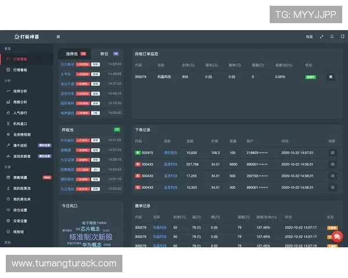Toggle the hamburger sidebar menu icon
Screen dimensions: 348x278
(x=58, y=36)
